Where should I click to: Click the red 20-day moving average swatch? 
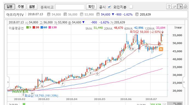pyautogui.click(x=34, y=27)
